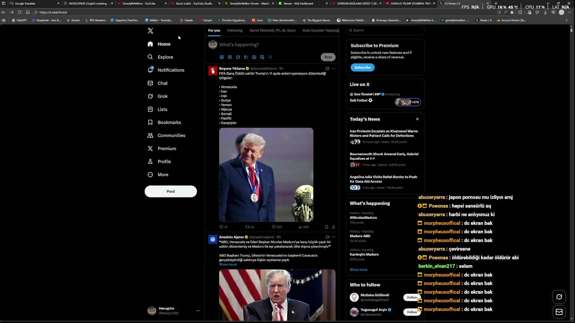This screenshot has width=575, height=323.
Task: Repost the Boşuna Tıklama post
Action: [250, 227]
